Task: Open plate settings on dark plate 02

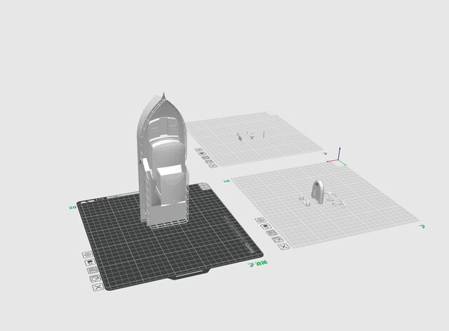Action: 87,254
